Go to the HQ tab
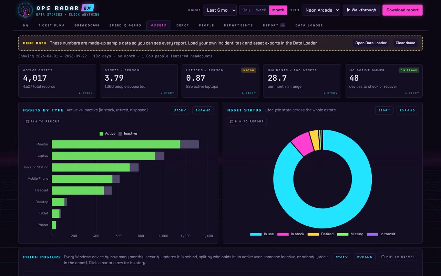The width and height of the screenshot is (441, 276). point(26,26)
